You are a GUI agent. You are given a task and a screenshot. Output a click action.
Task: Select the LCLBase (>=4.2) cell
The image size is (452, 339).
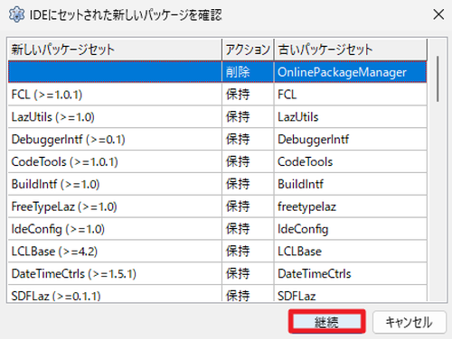point(115,252)
